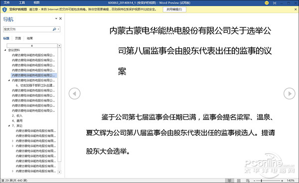
Task: Collapse the 会议资料 heading
Action: point(5,50)
